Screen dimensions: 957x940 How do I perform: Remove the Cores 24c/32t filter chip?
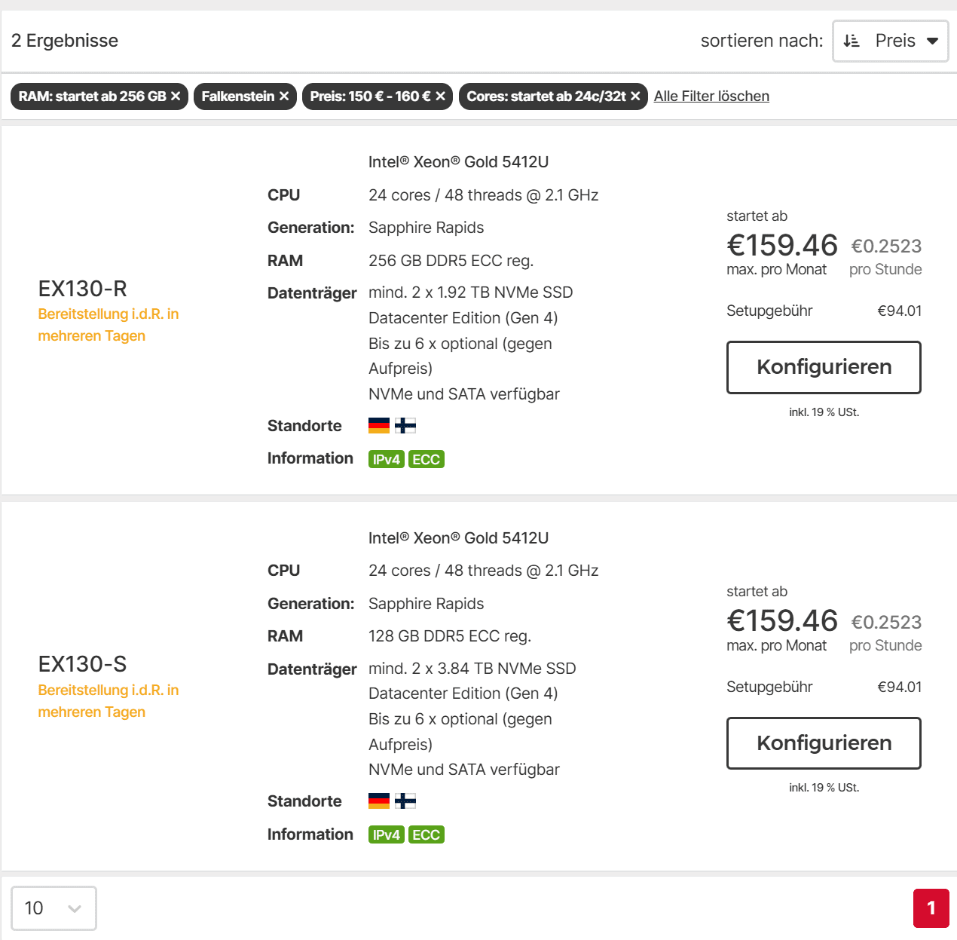pyautogui.click(x=635, y=96)
